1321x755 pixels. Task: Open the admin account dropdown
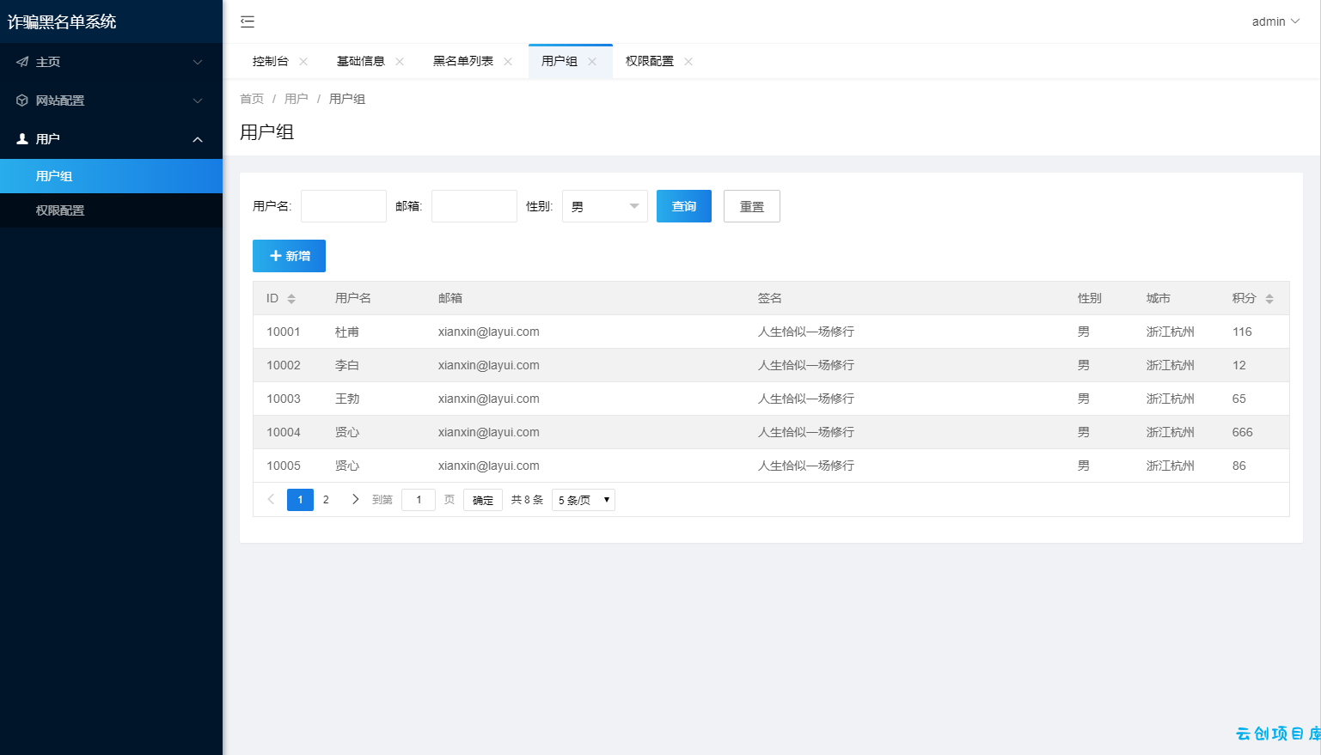[x=1275, y=21]
